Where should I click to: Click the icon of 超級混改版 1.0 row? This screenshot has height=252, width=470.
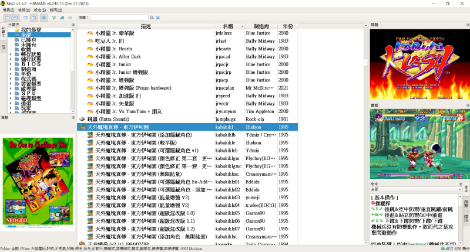pyautogui.click(x=90, y=213)
